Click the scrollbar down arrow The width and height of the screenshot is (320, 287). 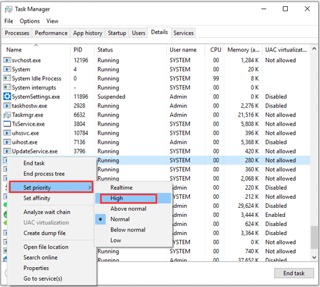click(314, 258)
